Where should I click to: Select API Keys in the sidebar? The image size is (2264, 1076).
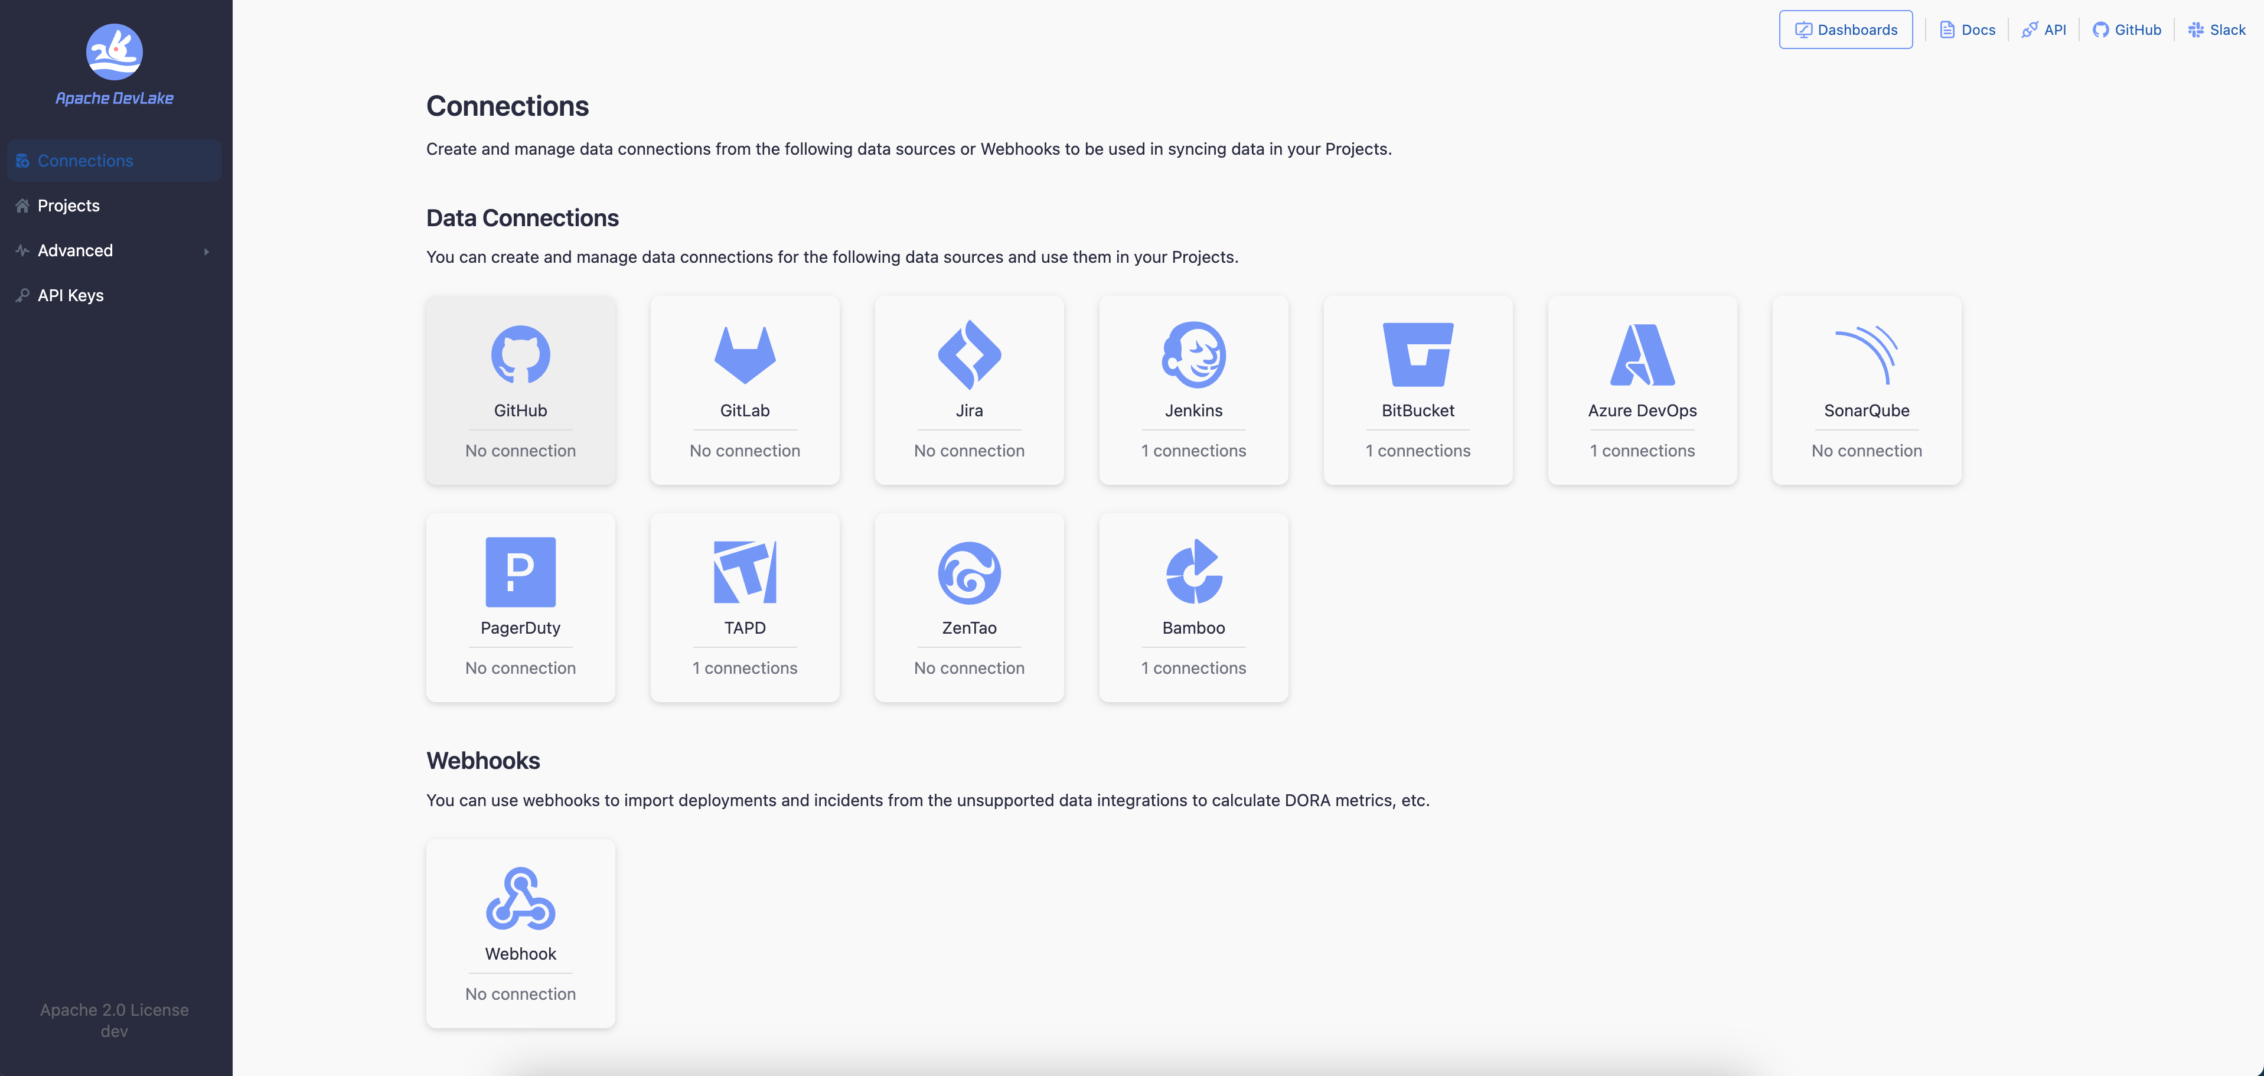pyautogui.click(x=70, y=295)
